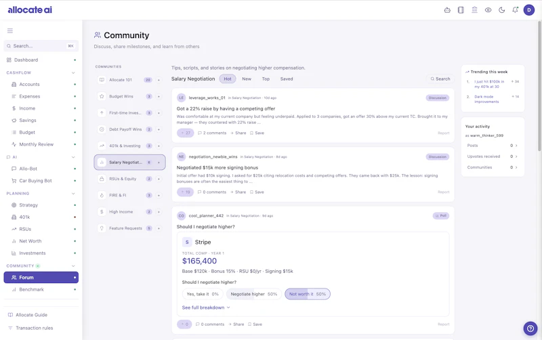This screenshot has width=542, height=340.
Task: Open Expenses page
Action: click(x=43, y=96)
